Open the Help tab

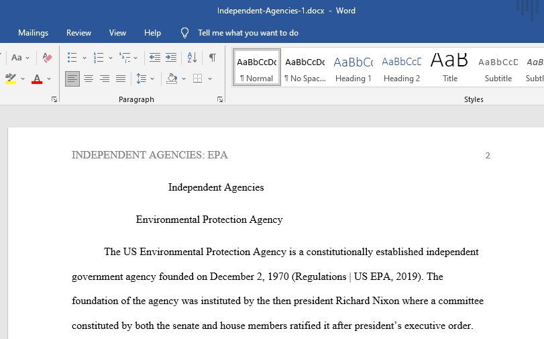point(152,33)
